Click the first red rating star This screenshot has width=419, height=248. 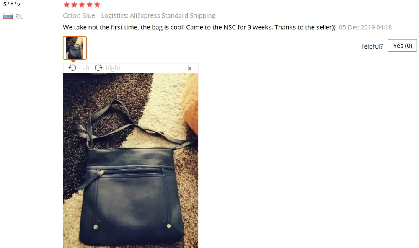67,5
